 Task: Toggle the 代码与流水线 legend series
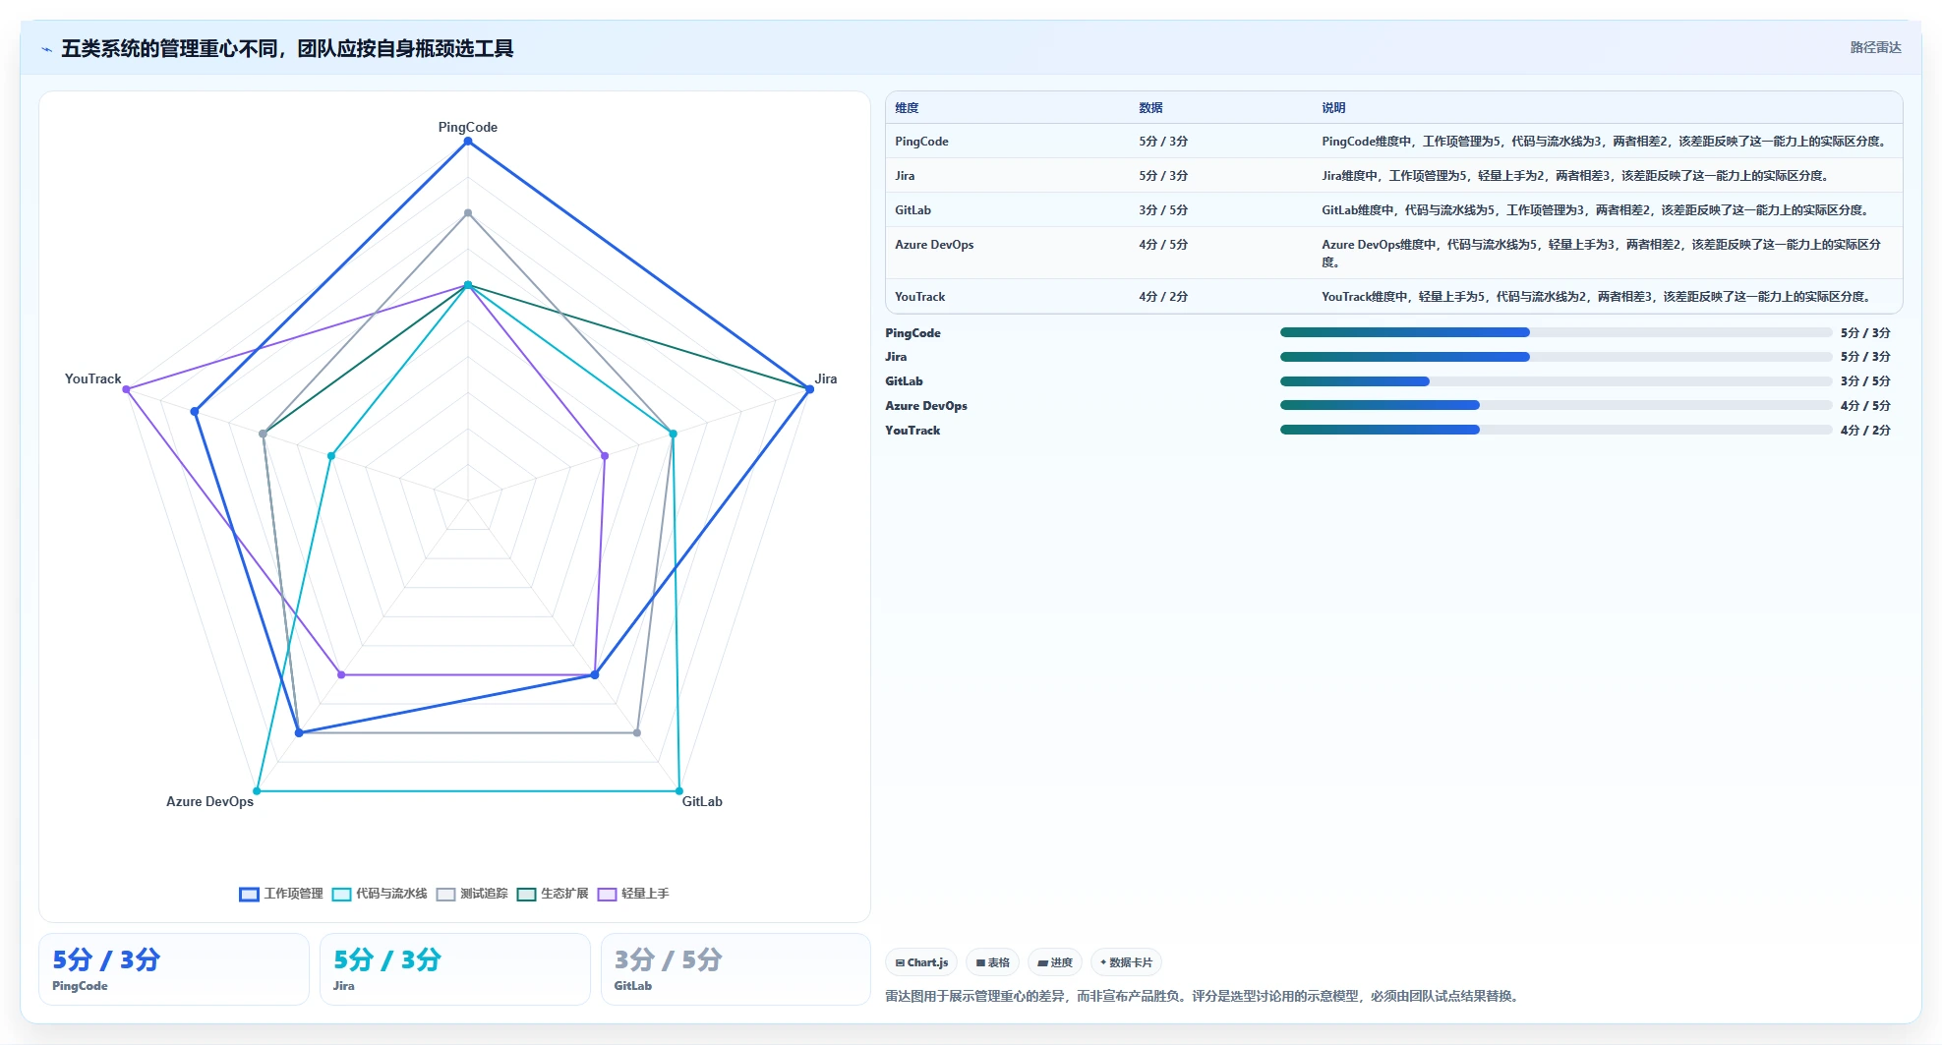pos(380,894)
